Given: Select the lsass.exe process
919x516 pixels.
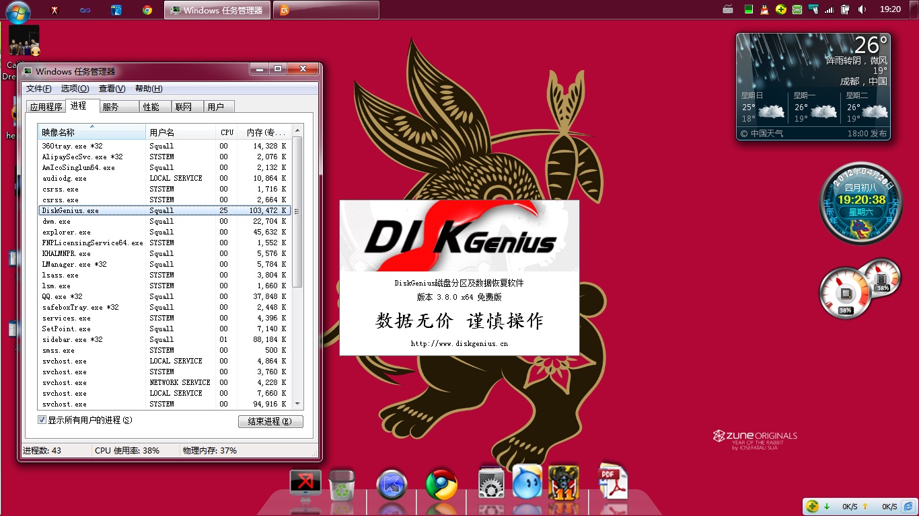Looking at the screenshot, I should point(165,275).
